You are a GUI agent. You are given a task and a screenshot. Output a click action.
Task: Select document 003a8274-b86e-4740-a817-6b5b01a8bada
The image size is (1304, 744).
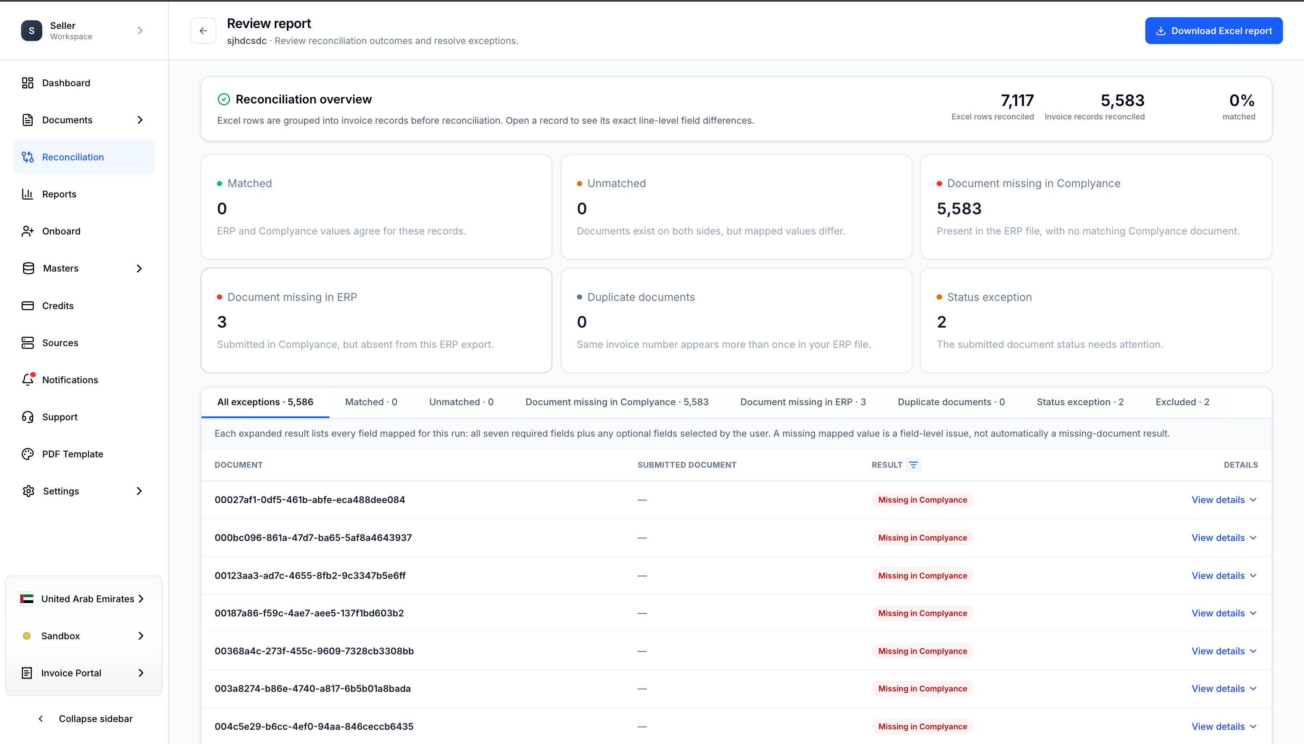click(x=313, y=688)
